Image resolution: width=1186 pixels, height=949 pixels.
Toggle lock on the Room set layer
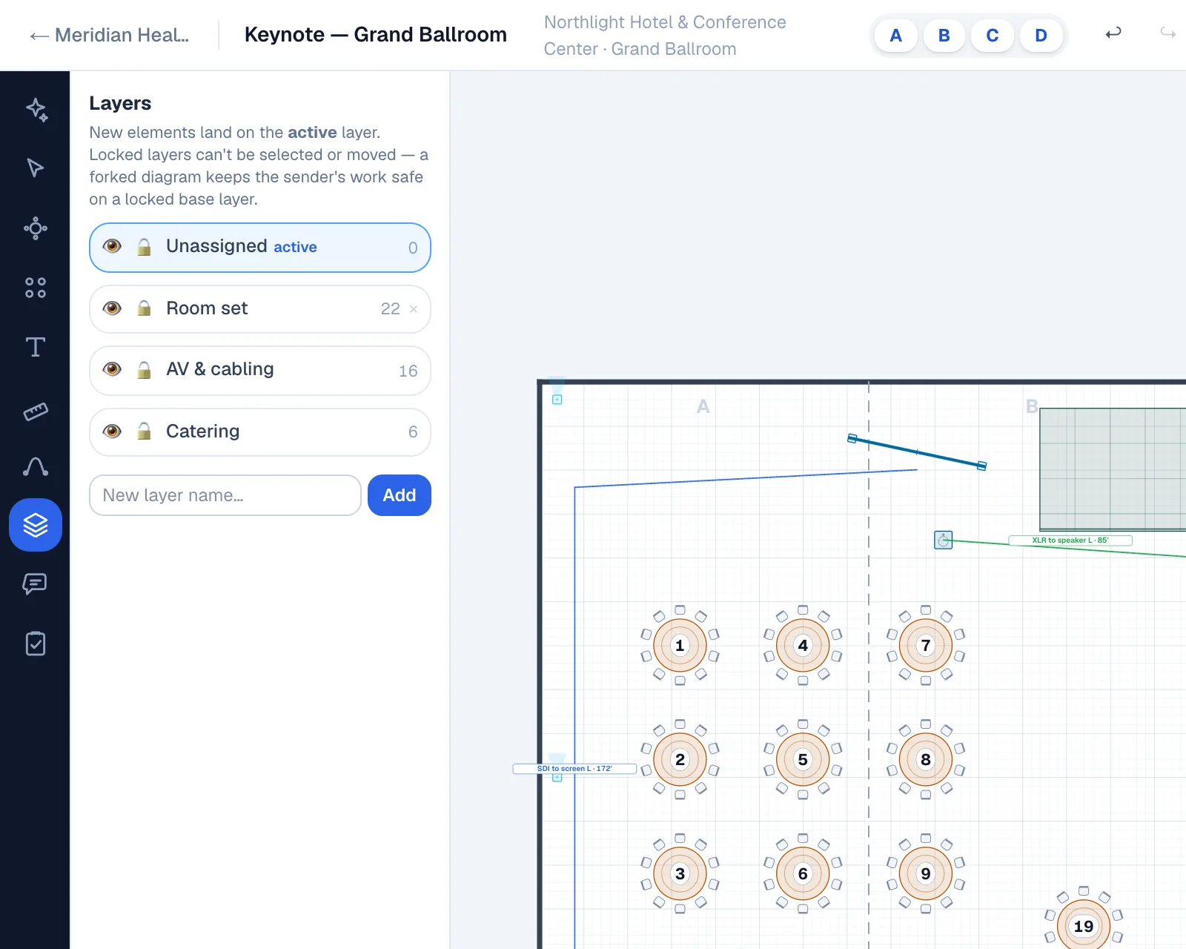click(x=145, y=308)
